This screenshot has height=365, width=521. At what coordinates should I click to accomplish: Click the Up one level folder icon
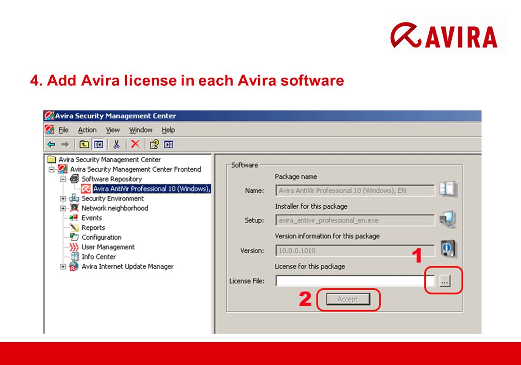pos(84,144)
